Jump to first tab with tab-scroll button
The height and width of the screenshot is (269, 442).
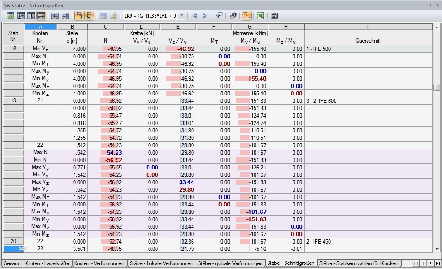pos(416,263)
